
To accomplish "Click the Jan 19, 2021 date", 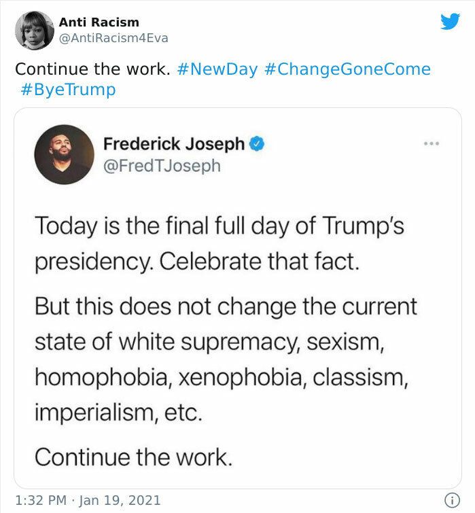I will [120, 500].
